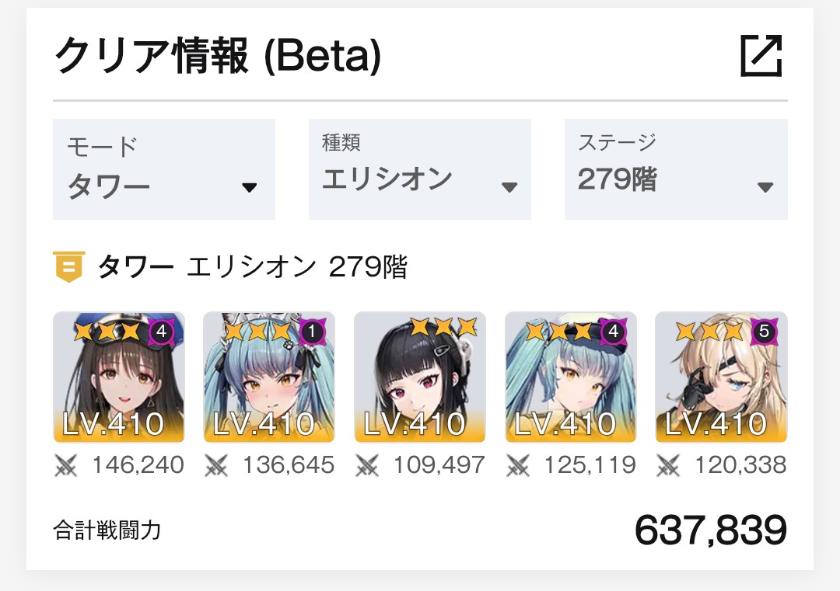Click purple badge 1 on second character
840x591 pixels.
tap(312, 332)
